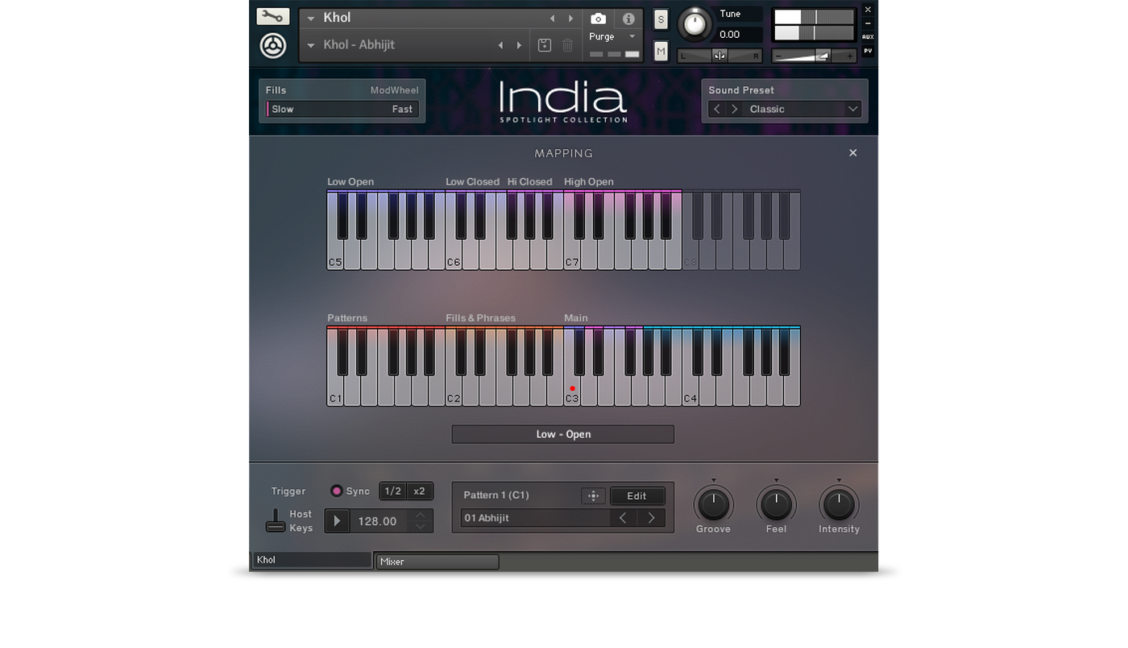Trigger Fills key C2 on lower keyboard

[x=454, y=392]
